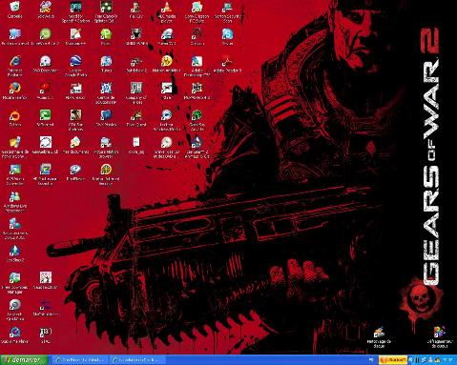Screen dimensions: 457x365
Task: Click the orange highlighted tray button
Action: pyautogui.click(x=393, y=360)
